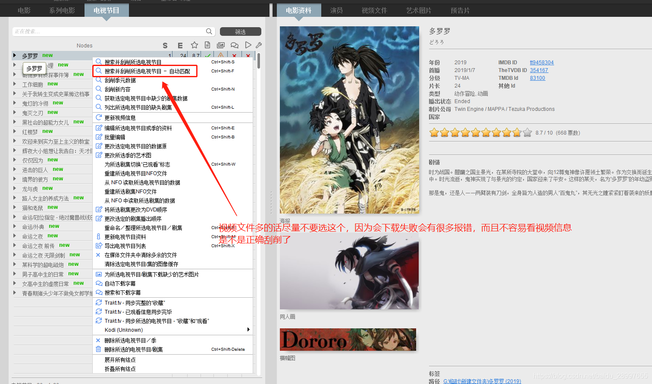Click the Episodes (E) column header icon
This screenshot has width=652, height=384.
tap(180, 45)
